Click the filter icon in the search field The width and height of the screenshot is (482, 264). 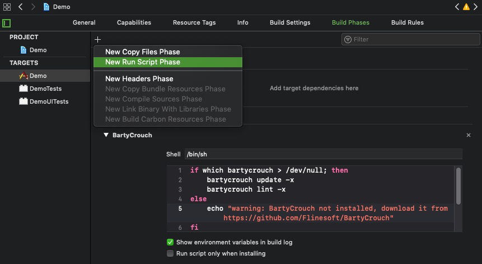(348, 39)
